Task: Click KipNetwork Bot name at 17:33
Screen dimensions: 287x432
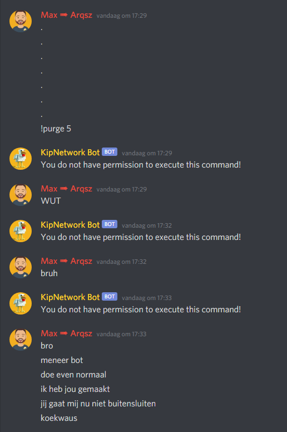Action: [x=70, y=297]
